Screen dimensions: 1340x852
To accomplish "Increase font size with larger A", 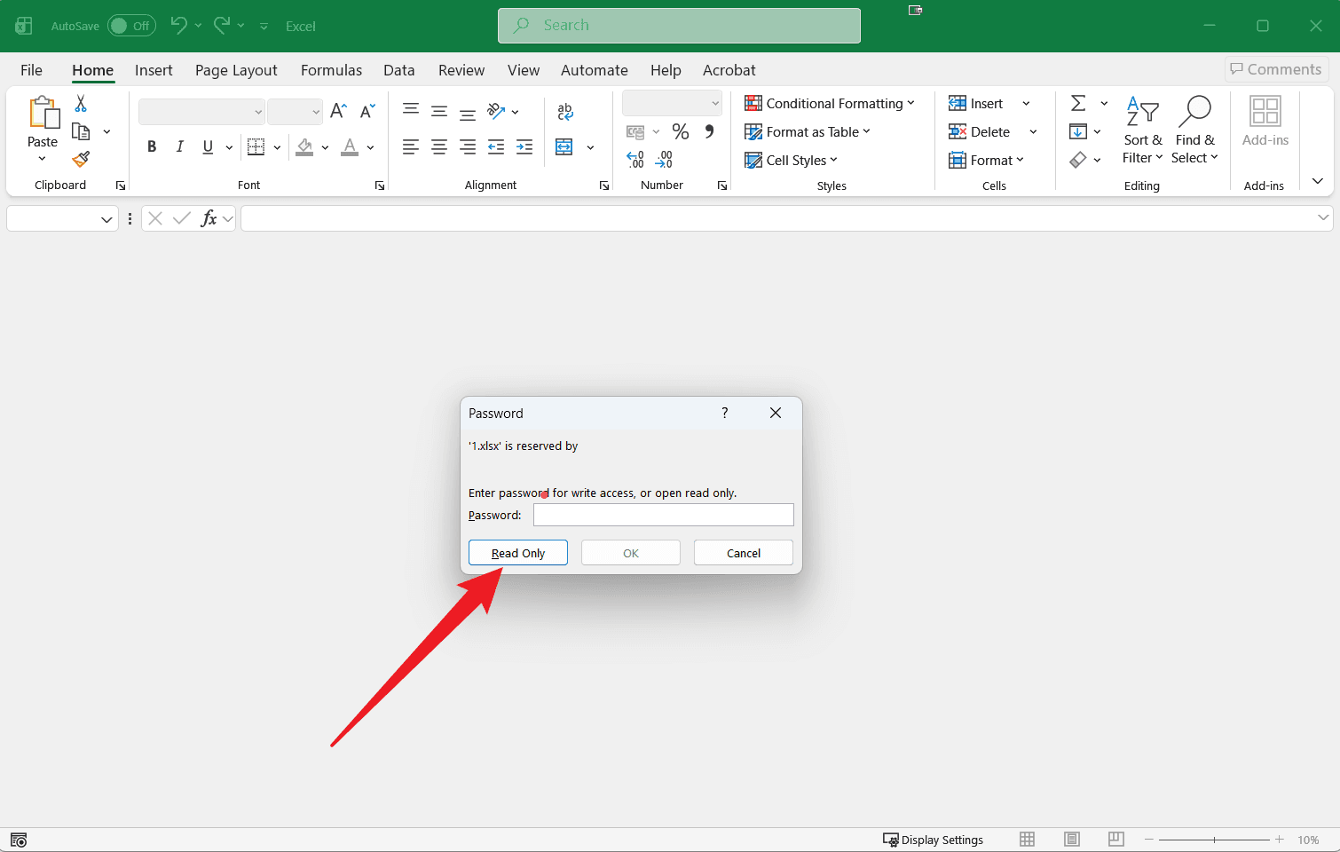I will (338, 111).
